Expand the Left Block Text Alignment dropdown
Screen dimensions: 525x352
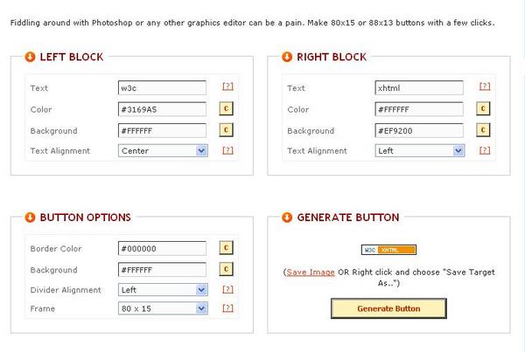(x=163, y=150)
